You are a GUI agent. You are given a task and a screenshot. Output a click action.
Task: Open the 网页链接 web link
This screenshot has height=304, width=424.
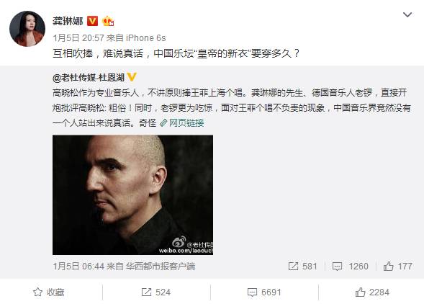click(182, 123)
